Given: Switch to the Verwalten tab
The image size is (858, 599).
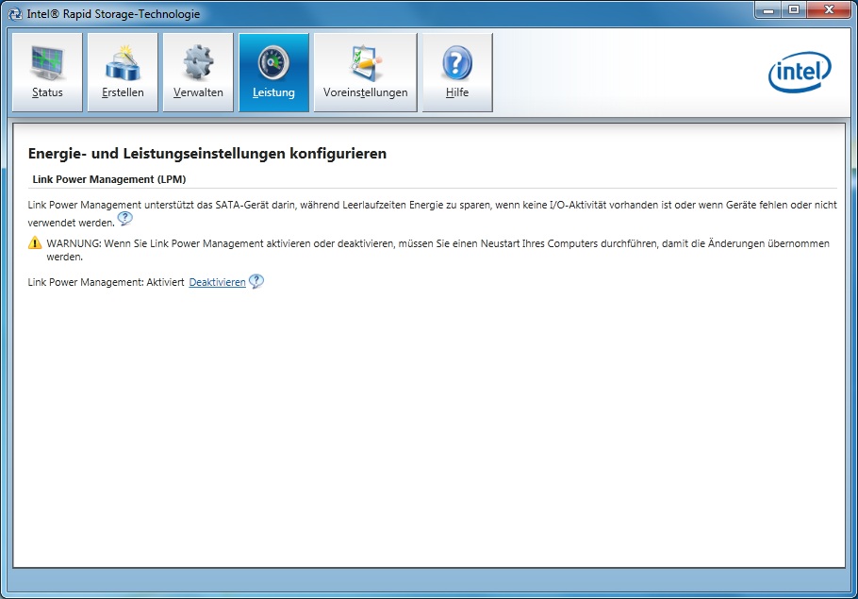Looking at the screenshot, I should point(198,73).
